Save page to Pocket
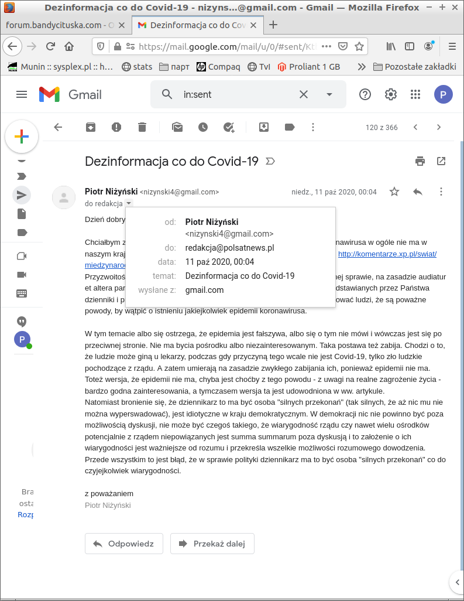Screen dimensions: 464x601 pos(343,46)
